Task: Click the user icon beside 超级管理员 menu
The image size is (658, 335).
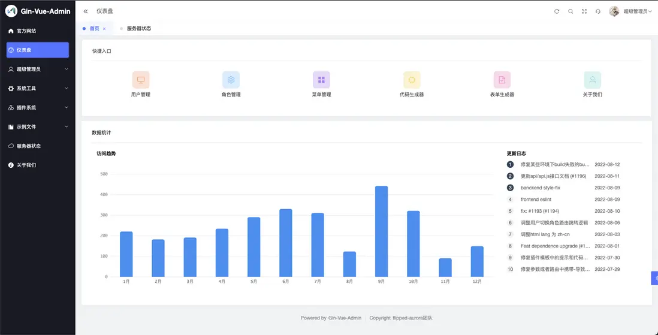Action: coord(11,70)
